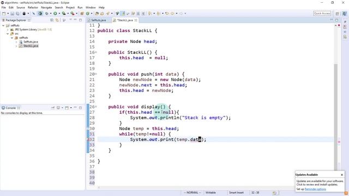Viewport: 349px width, 196px height.
Task: Click the Open Type icon
Action: [x=97, y=14]
